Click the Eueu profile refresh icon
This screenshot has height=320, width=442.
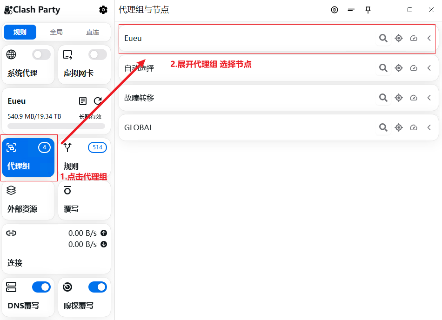98,101
